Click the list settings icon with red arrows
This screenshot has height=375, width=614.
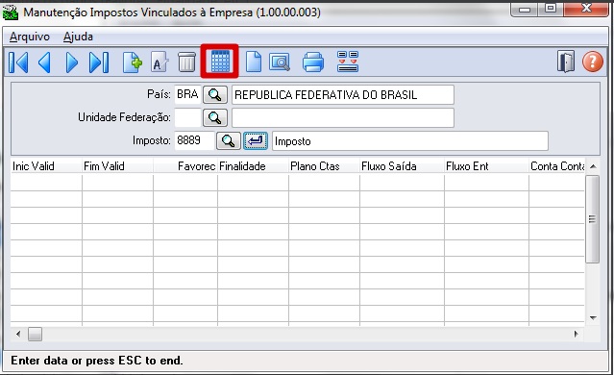347,62
